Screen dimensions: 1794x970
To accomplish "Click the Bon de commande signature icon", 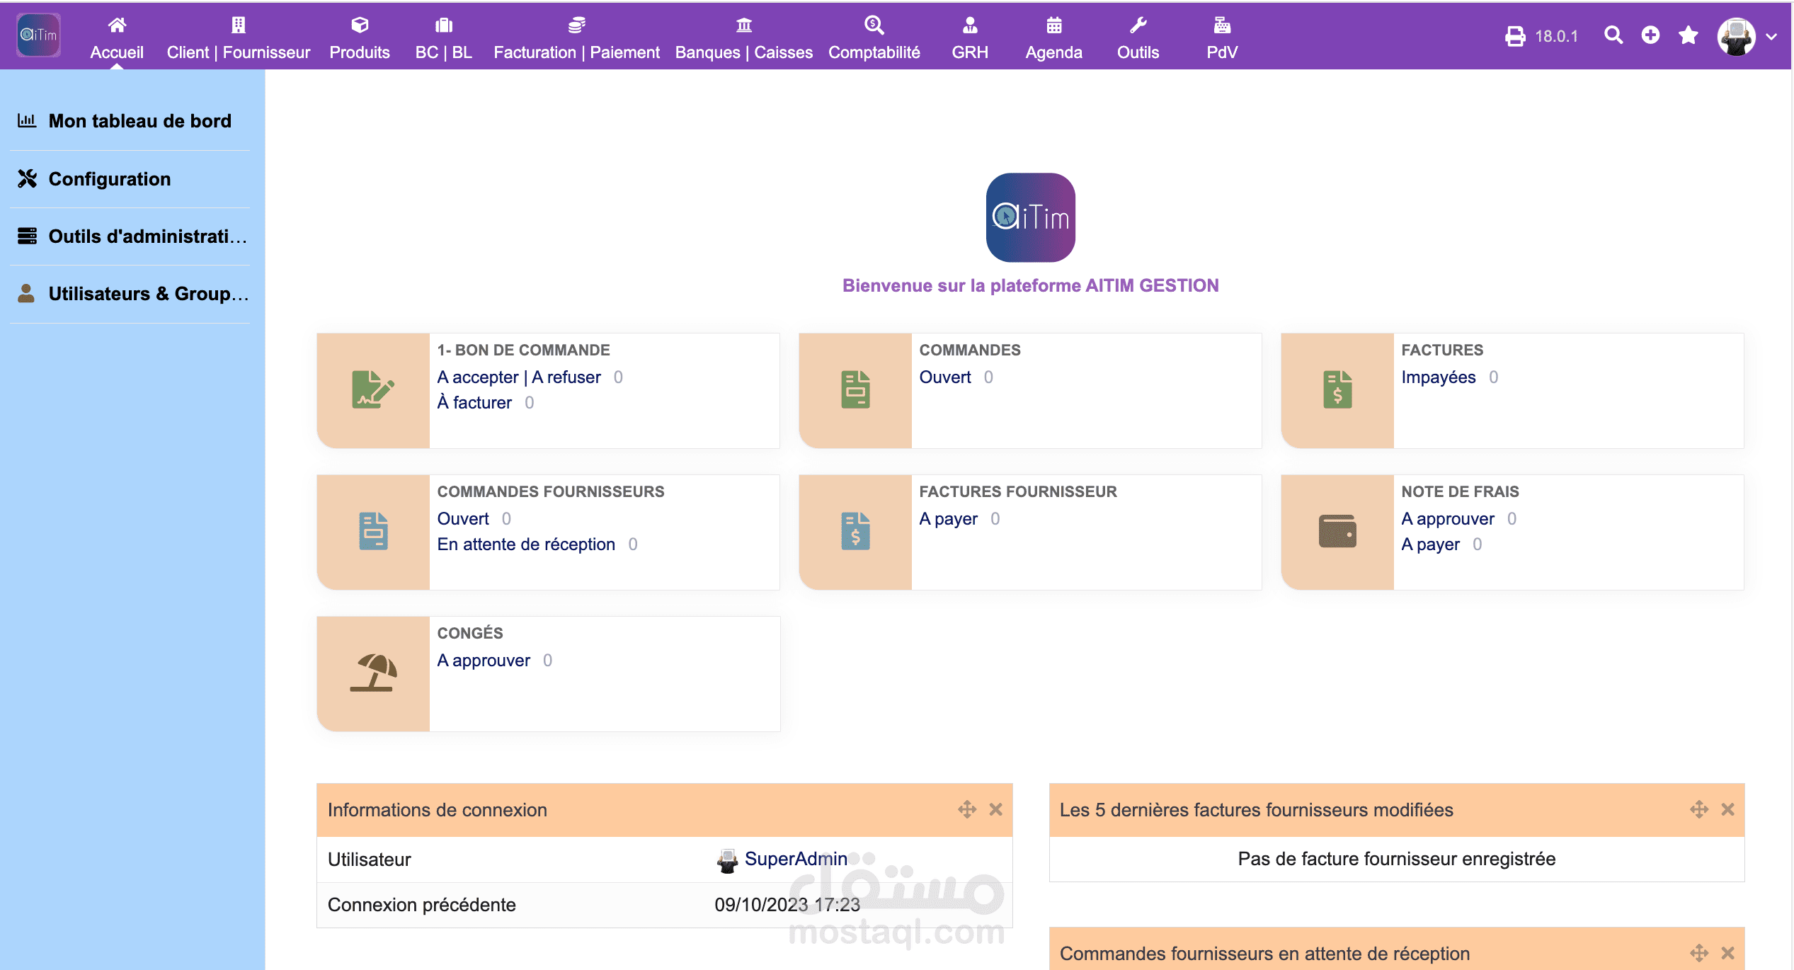I will click(373, 389).
